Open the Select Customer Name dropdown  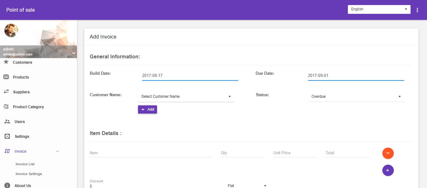point(186,97)
